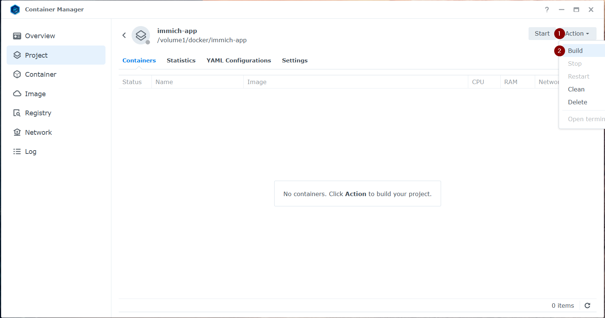The image size is (605, 318).
Task: Click the Container cube icon in sidebar
Action: tap(17, 74)
